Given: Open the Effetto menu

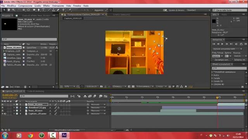Looking at the screenshot, I should point(46,6).
